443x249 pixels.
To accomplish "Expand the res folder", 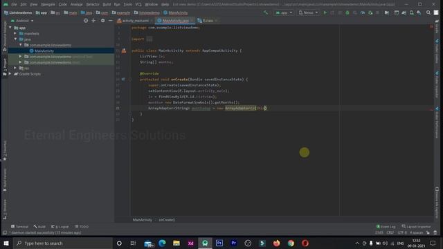I will [x=15, y=68].
